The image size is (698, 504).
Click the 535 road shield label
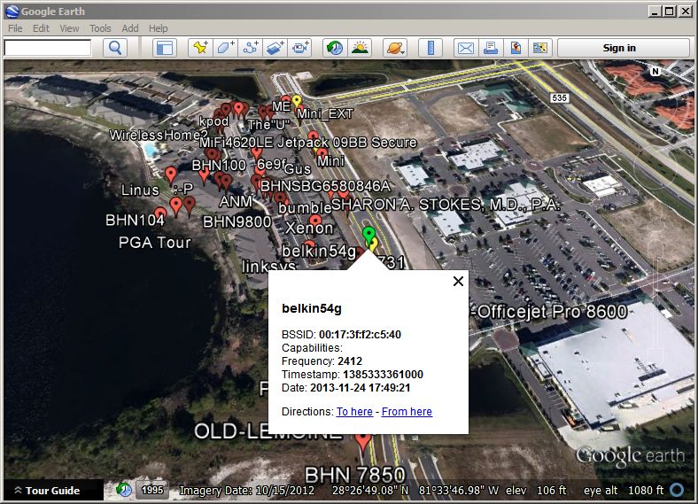pos(559,98)
